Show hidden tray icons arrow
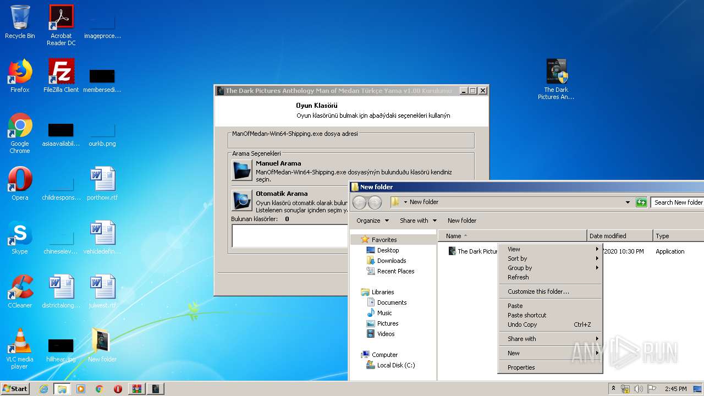This screenshot has width=704, height=396. 613,389
